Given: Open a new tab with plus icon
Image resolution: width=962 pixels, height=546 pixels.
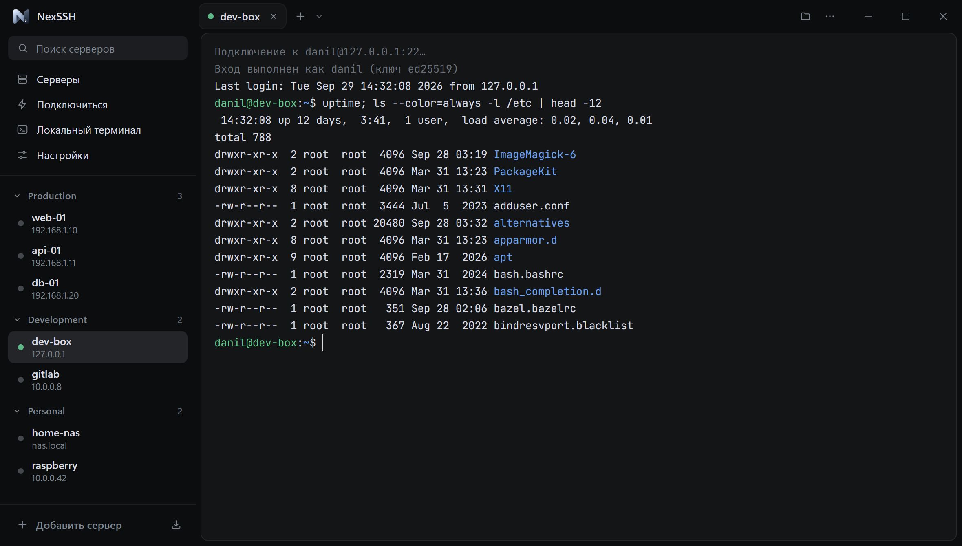Looking at the screenshot, I should (x=300, y=16).
